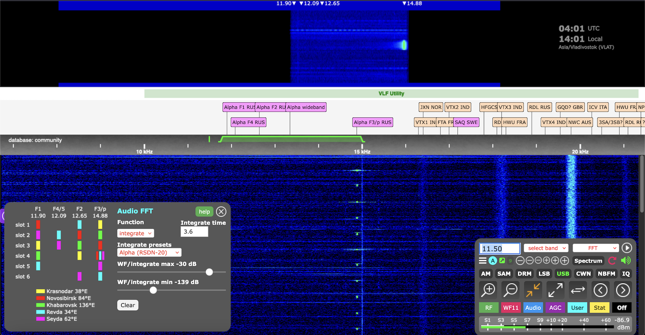Viewport: 645px width, 335px height.
Task: Click the smallest minus frequency step button
Action: pos(538,261)
